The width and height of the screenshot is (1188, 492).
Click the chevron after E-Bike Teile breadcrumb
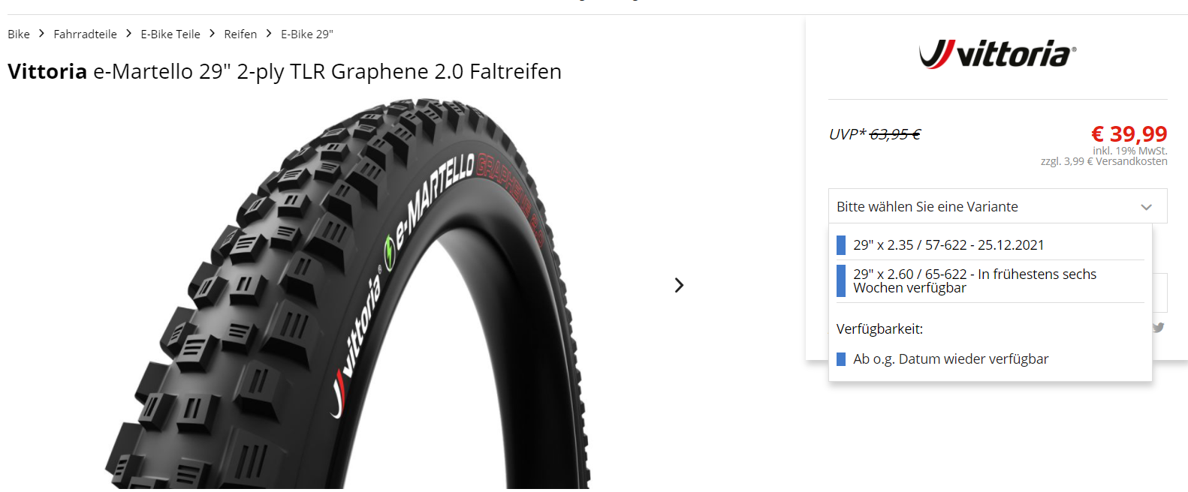212,34
